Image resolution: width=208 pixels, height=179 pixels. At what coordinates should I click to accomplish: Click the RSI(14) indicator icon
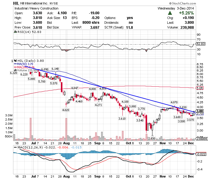15,32
